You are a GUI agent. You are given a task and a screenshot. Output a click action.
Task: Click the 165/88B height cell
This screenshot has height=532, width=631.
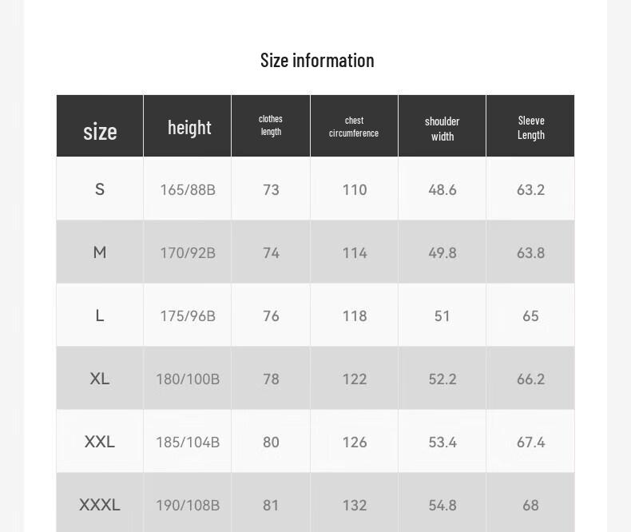tap(188, 189)
